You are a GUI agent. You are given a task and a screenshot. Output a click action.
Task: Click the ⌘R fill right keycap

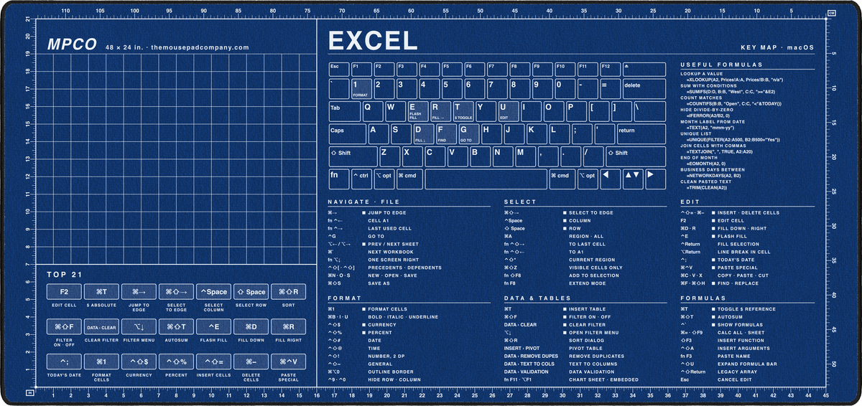(x=288, y=327)
